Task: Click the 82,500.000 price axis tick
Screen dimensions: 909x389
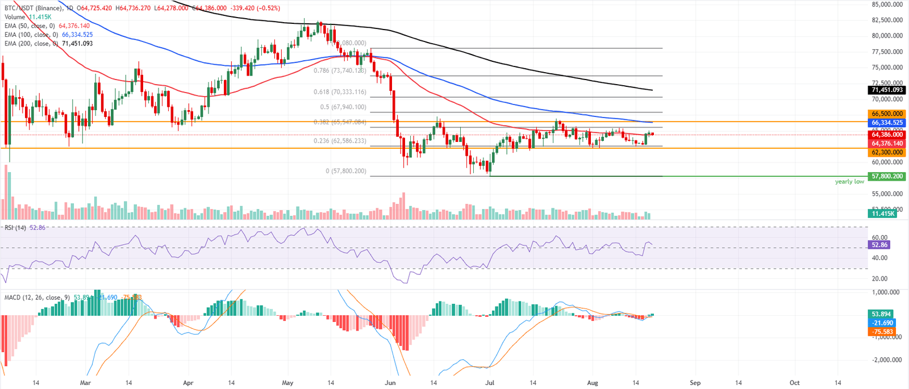Action: click(x=887, y=20)
